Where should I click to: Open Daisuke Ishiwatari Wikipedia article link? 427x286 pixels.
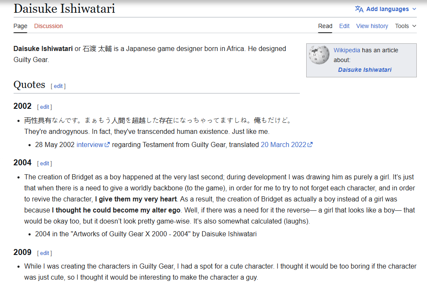point(364,70)
